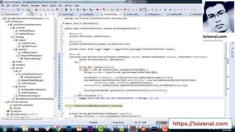Click the green Run button icon
Image resolution: width=235 pixels, height=132 pixels.
77,10
